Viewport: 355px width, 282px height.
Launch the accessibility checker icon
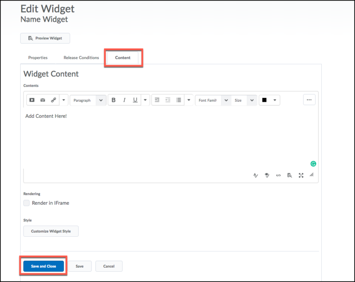267,175
